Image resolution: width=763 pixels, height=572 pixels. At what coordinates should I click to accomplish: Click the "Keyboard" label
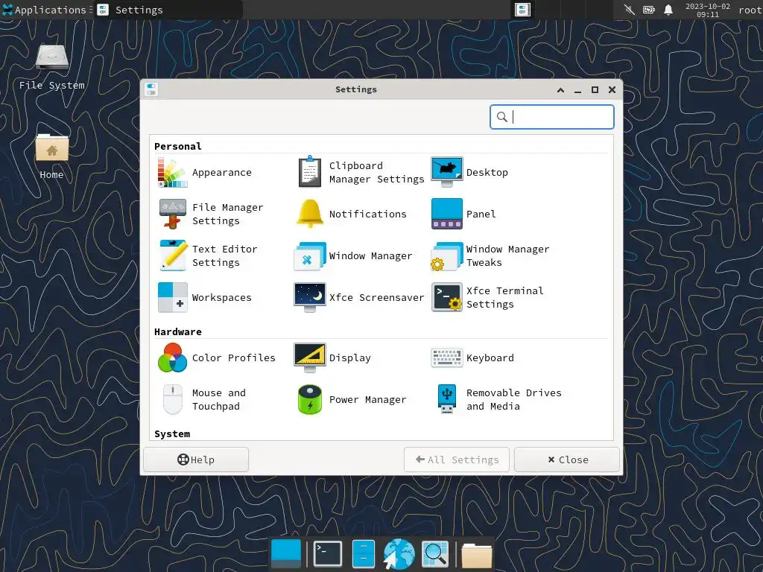point(490,357)
